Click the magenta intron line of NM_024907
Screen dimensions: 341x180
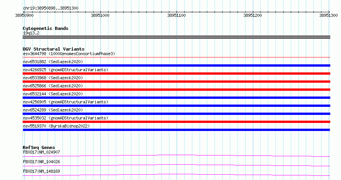176,155
